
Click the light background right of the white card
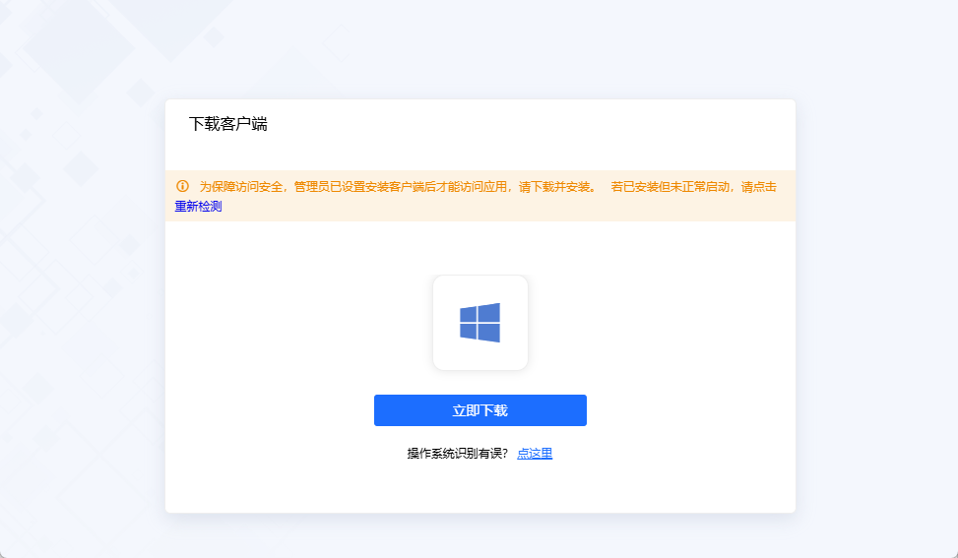[876, 295]
